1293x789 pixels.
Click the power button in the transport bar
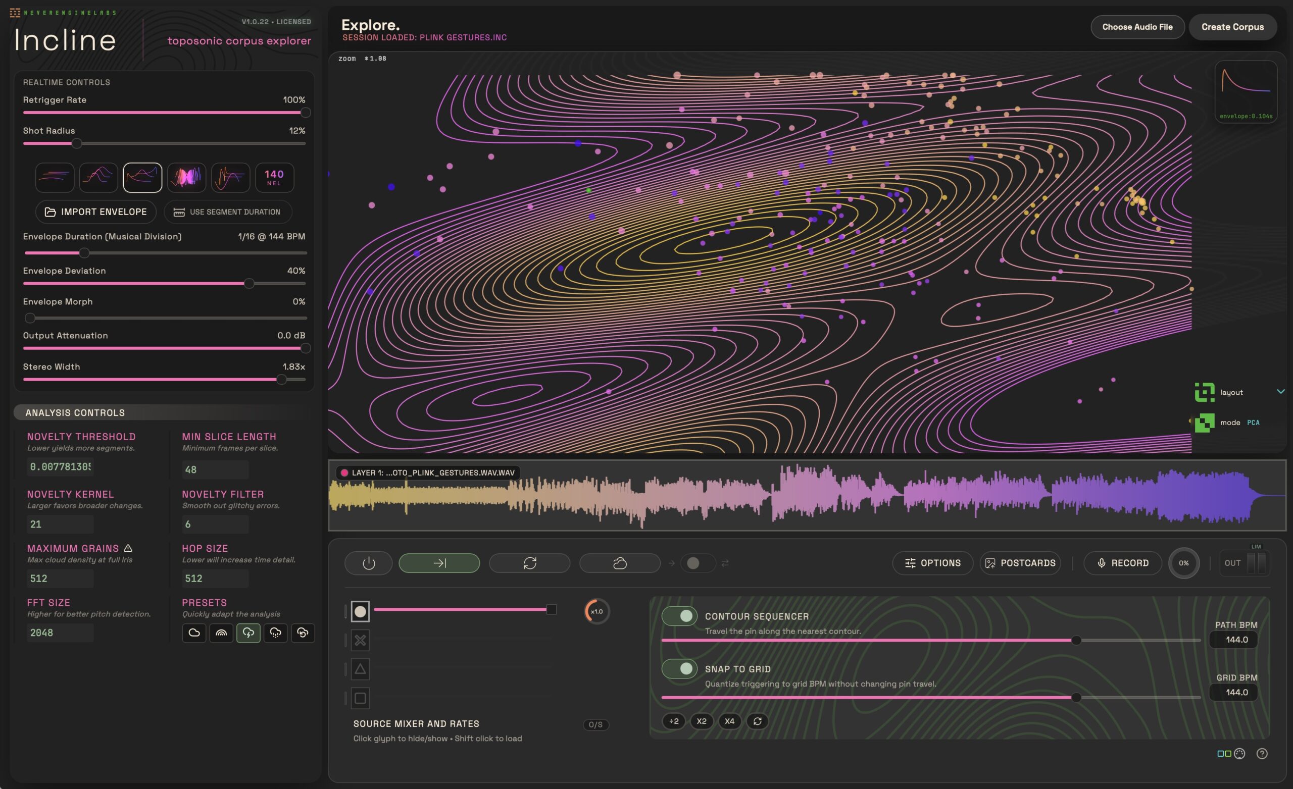pos(368,563)
